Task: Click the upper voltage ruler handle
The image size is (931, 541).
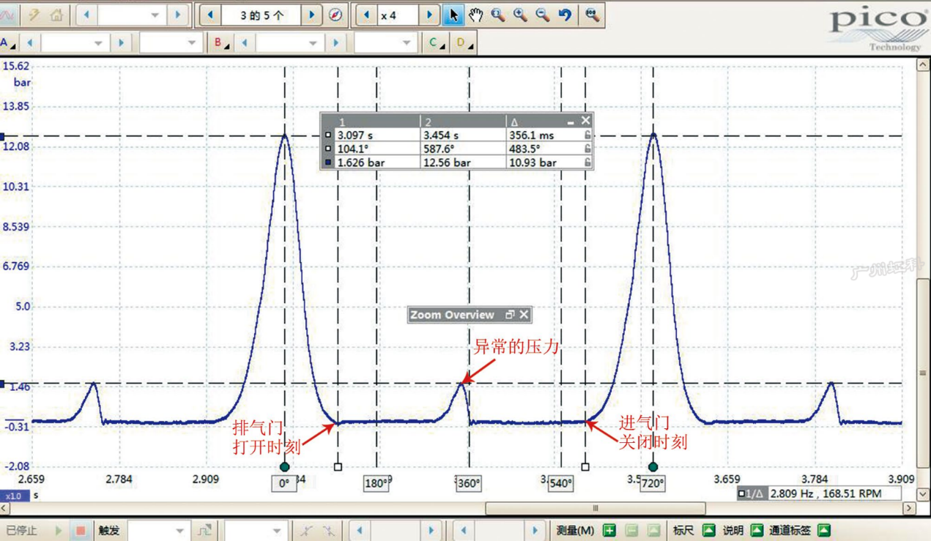Action: (x=2, y=136)
